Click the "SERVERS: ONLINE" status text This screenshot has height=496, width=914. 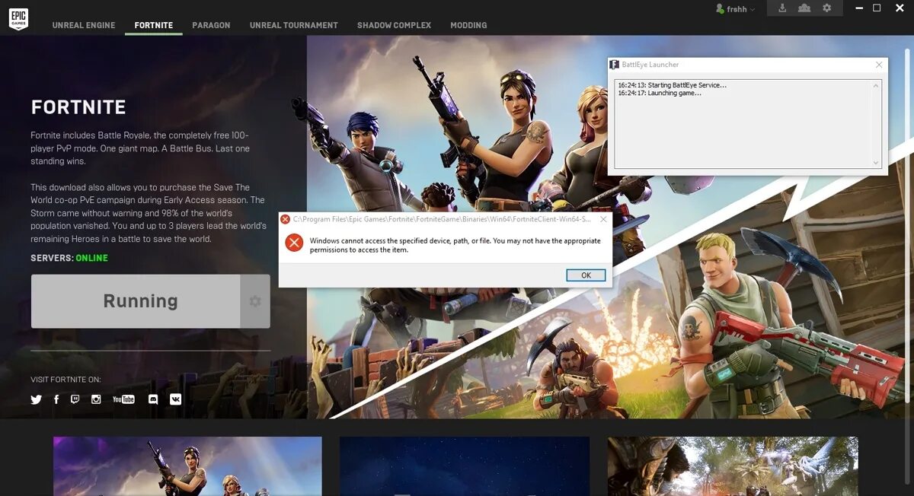coord(69,258)
